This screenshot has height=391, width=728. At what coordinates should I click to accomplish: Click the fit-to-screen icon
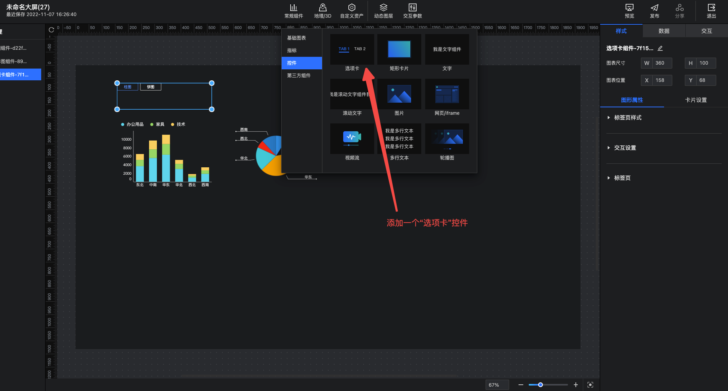pos(590,385)
